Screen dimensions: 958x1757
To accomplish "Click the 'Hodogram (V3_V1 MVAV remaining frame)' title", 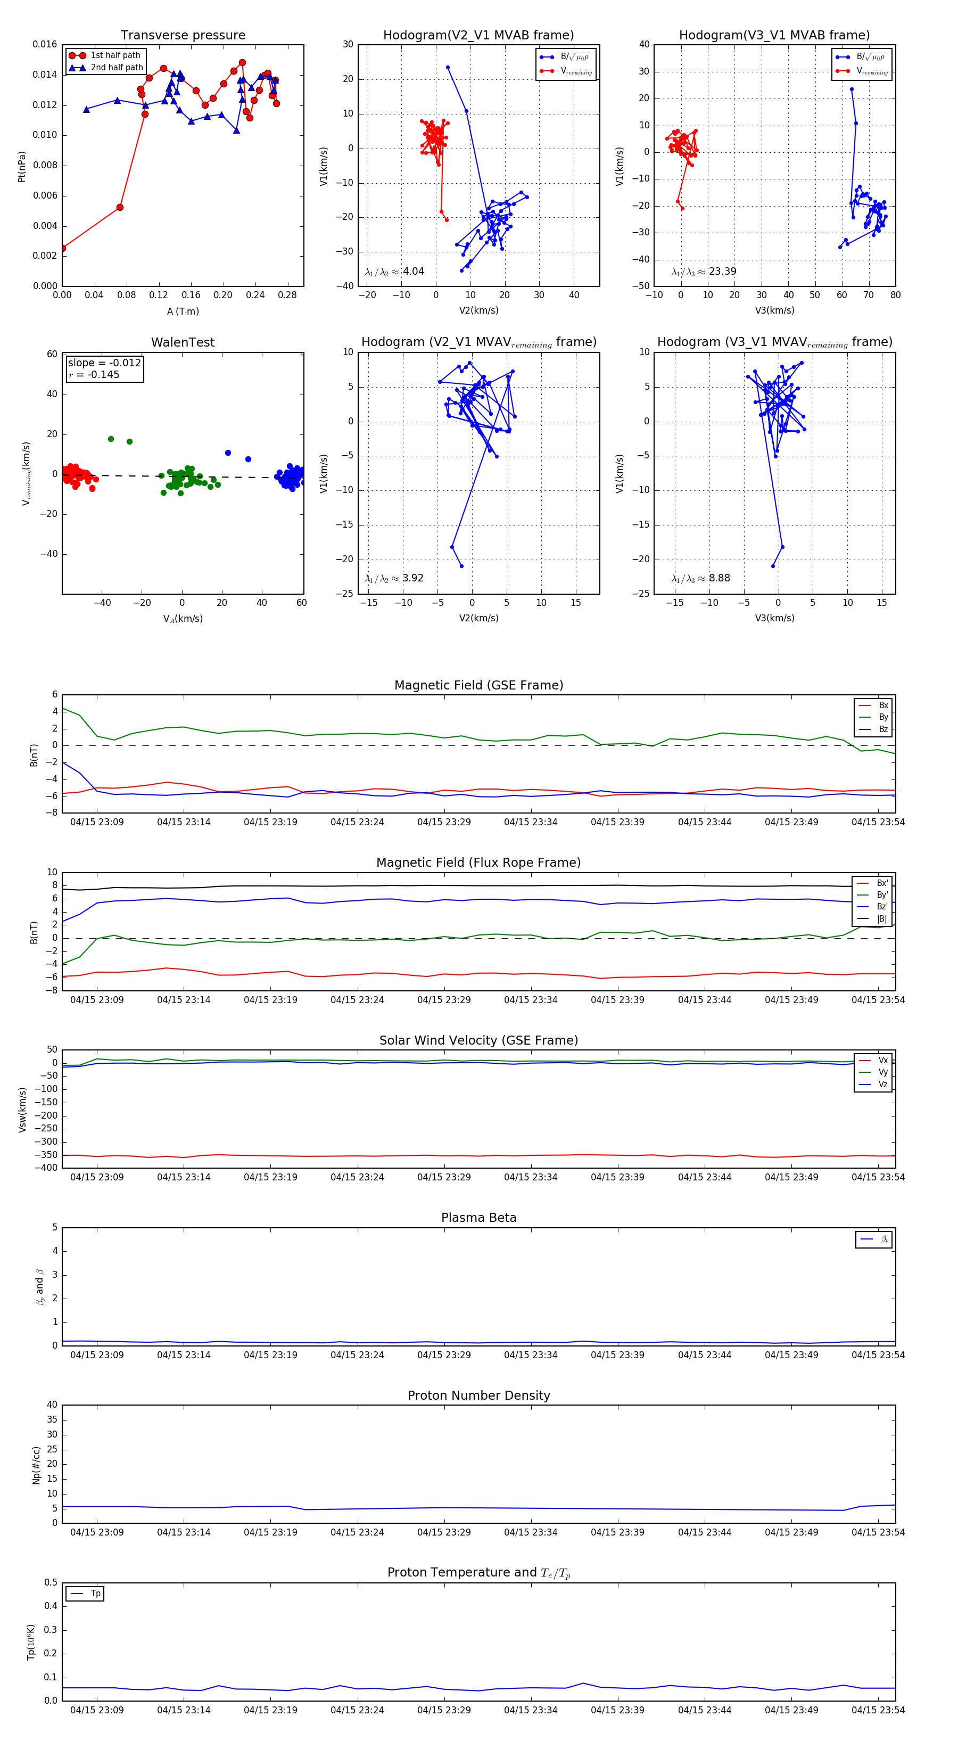I will tap(774, 342).
